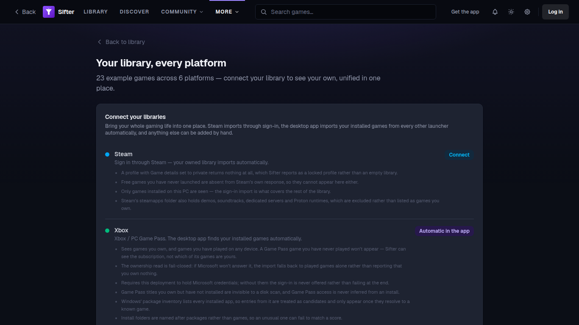
Task: Click the green Xbox status dot
Action: 107,231
